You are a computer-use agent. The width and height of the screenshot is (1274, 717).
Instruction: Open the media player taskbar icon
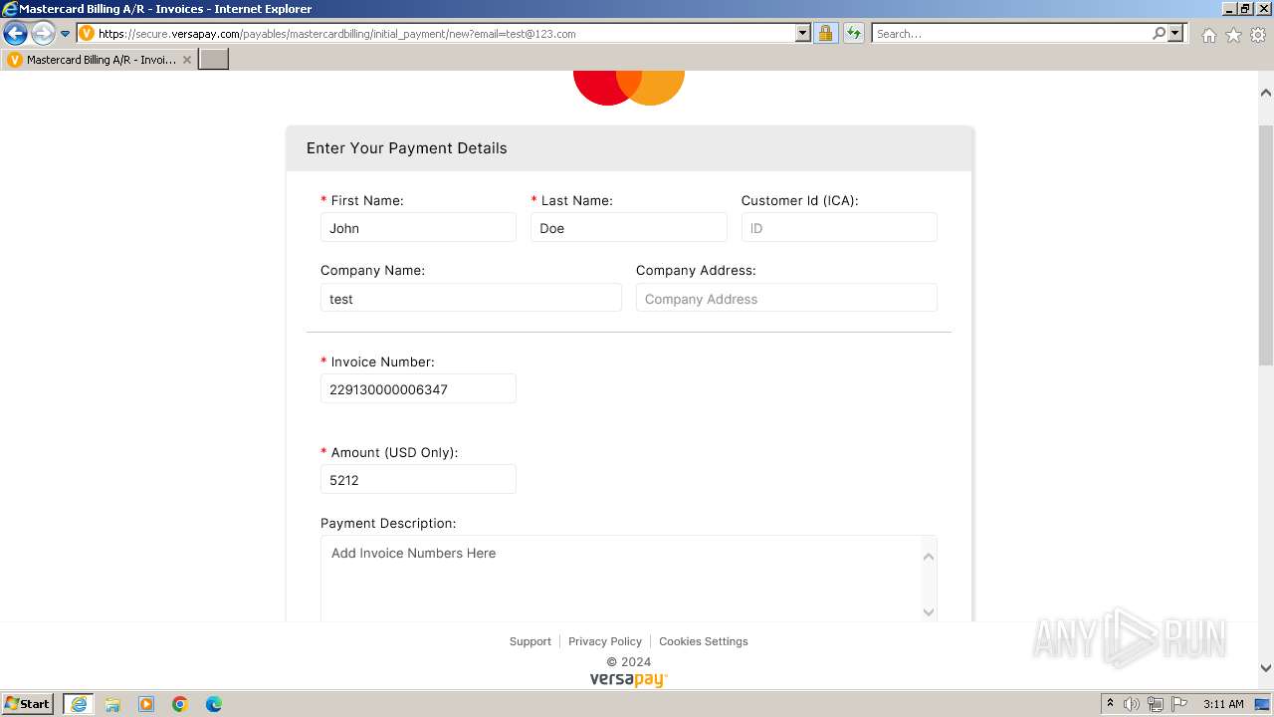pyautogui.click(x=146, y=704)
